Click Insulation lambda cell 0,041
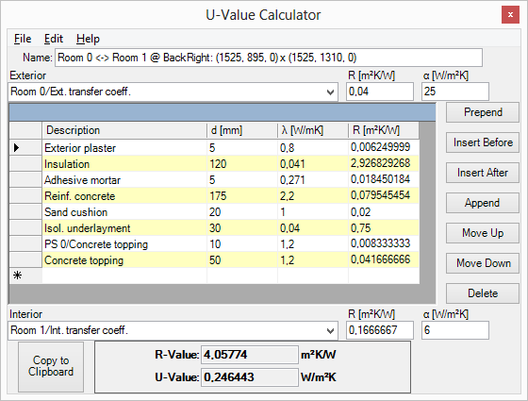 point(313,164)
